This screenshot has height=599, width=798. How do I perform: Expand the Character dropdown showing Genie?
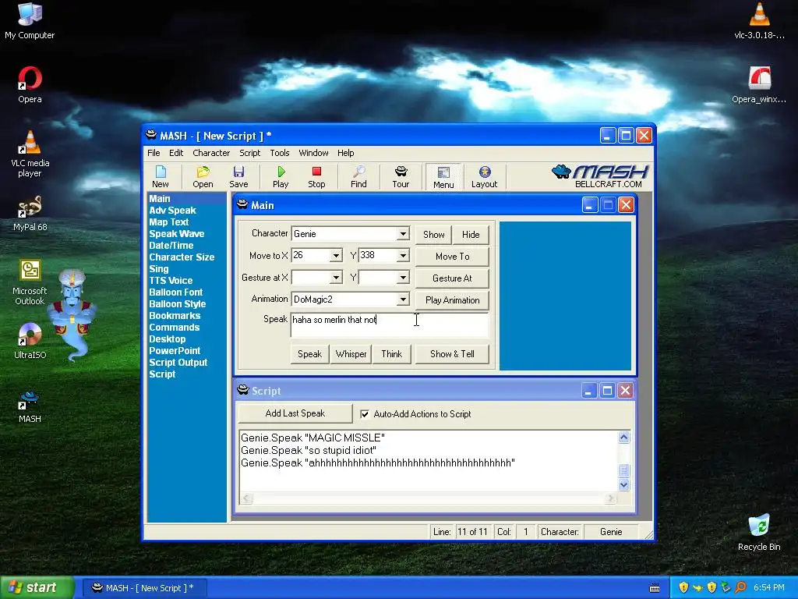point(403,234)
